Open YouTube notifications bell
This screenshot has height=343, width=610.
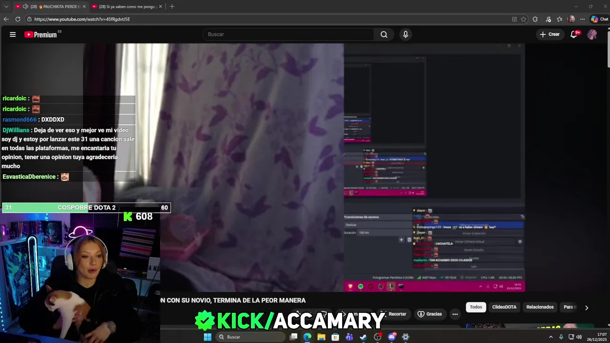pyautogui.click(x=574, y=34)
